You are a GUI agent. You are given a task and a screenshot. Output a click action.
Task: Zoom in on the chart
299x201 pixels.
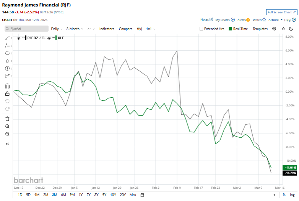click(7, 126)
